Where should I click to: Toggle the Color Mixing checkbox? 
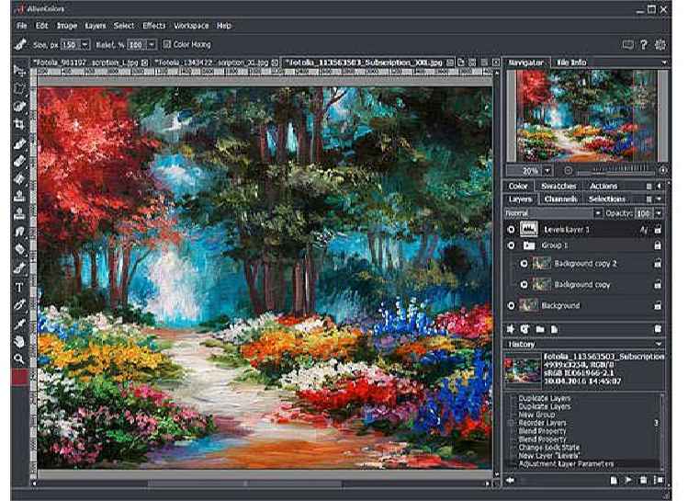click(x=166, y=44)
